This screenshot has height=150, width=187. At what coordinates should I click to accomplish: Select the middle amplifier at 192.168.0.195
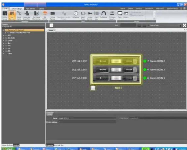[x=116, y=70]
